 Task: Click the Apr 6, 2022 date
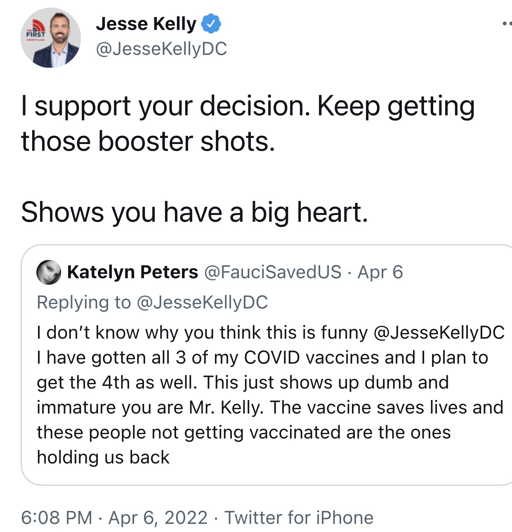pyautogui.click(x=158, y=518)
